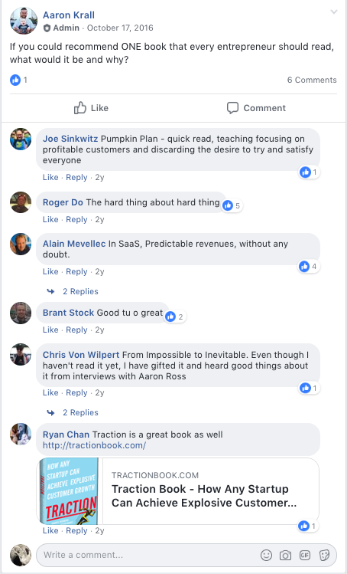Open the post options chevron menu
347x574 pixels.
(x=334, y=12)
